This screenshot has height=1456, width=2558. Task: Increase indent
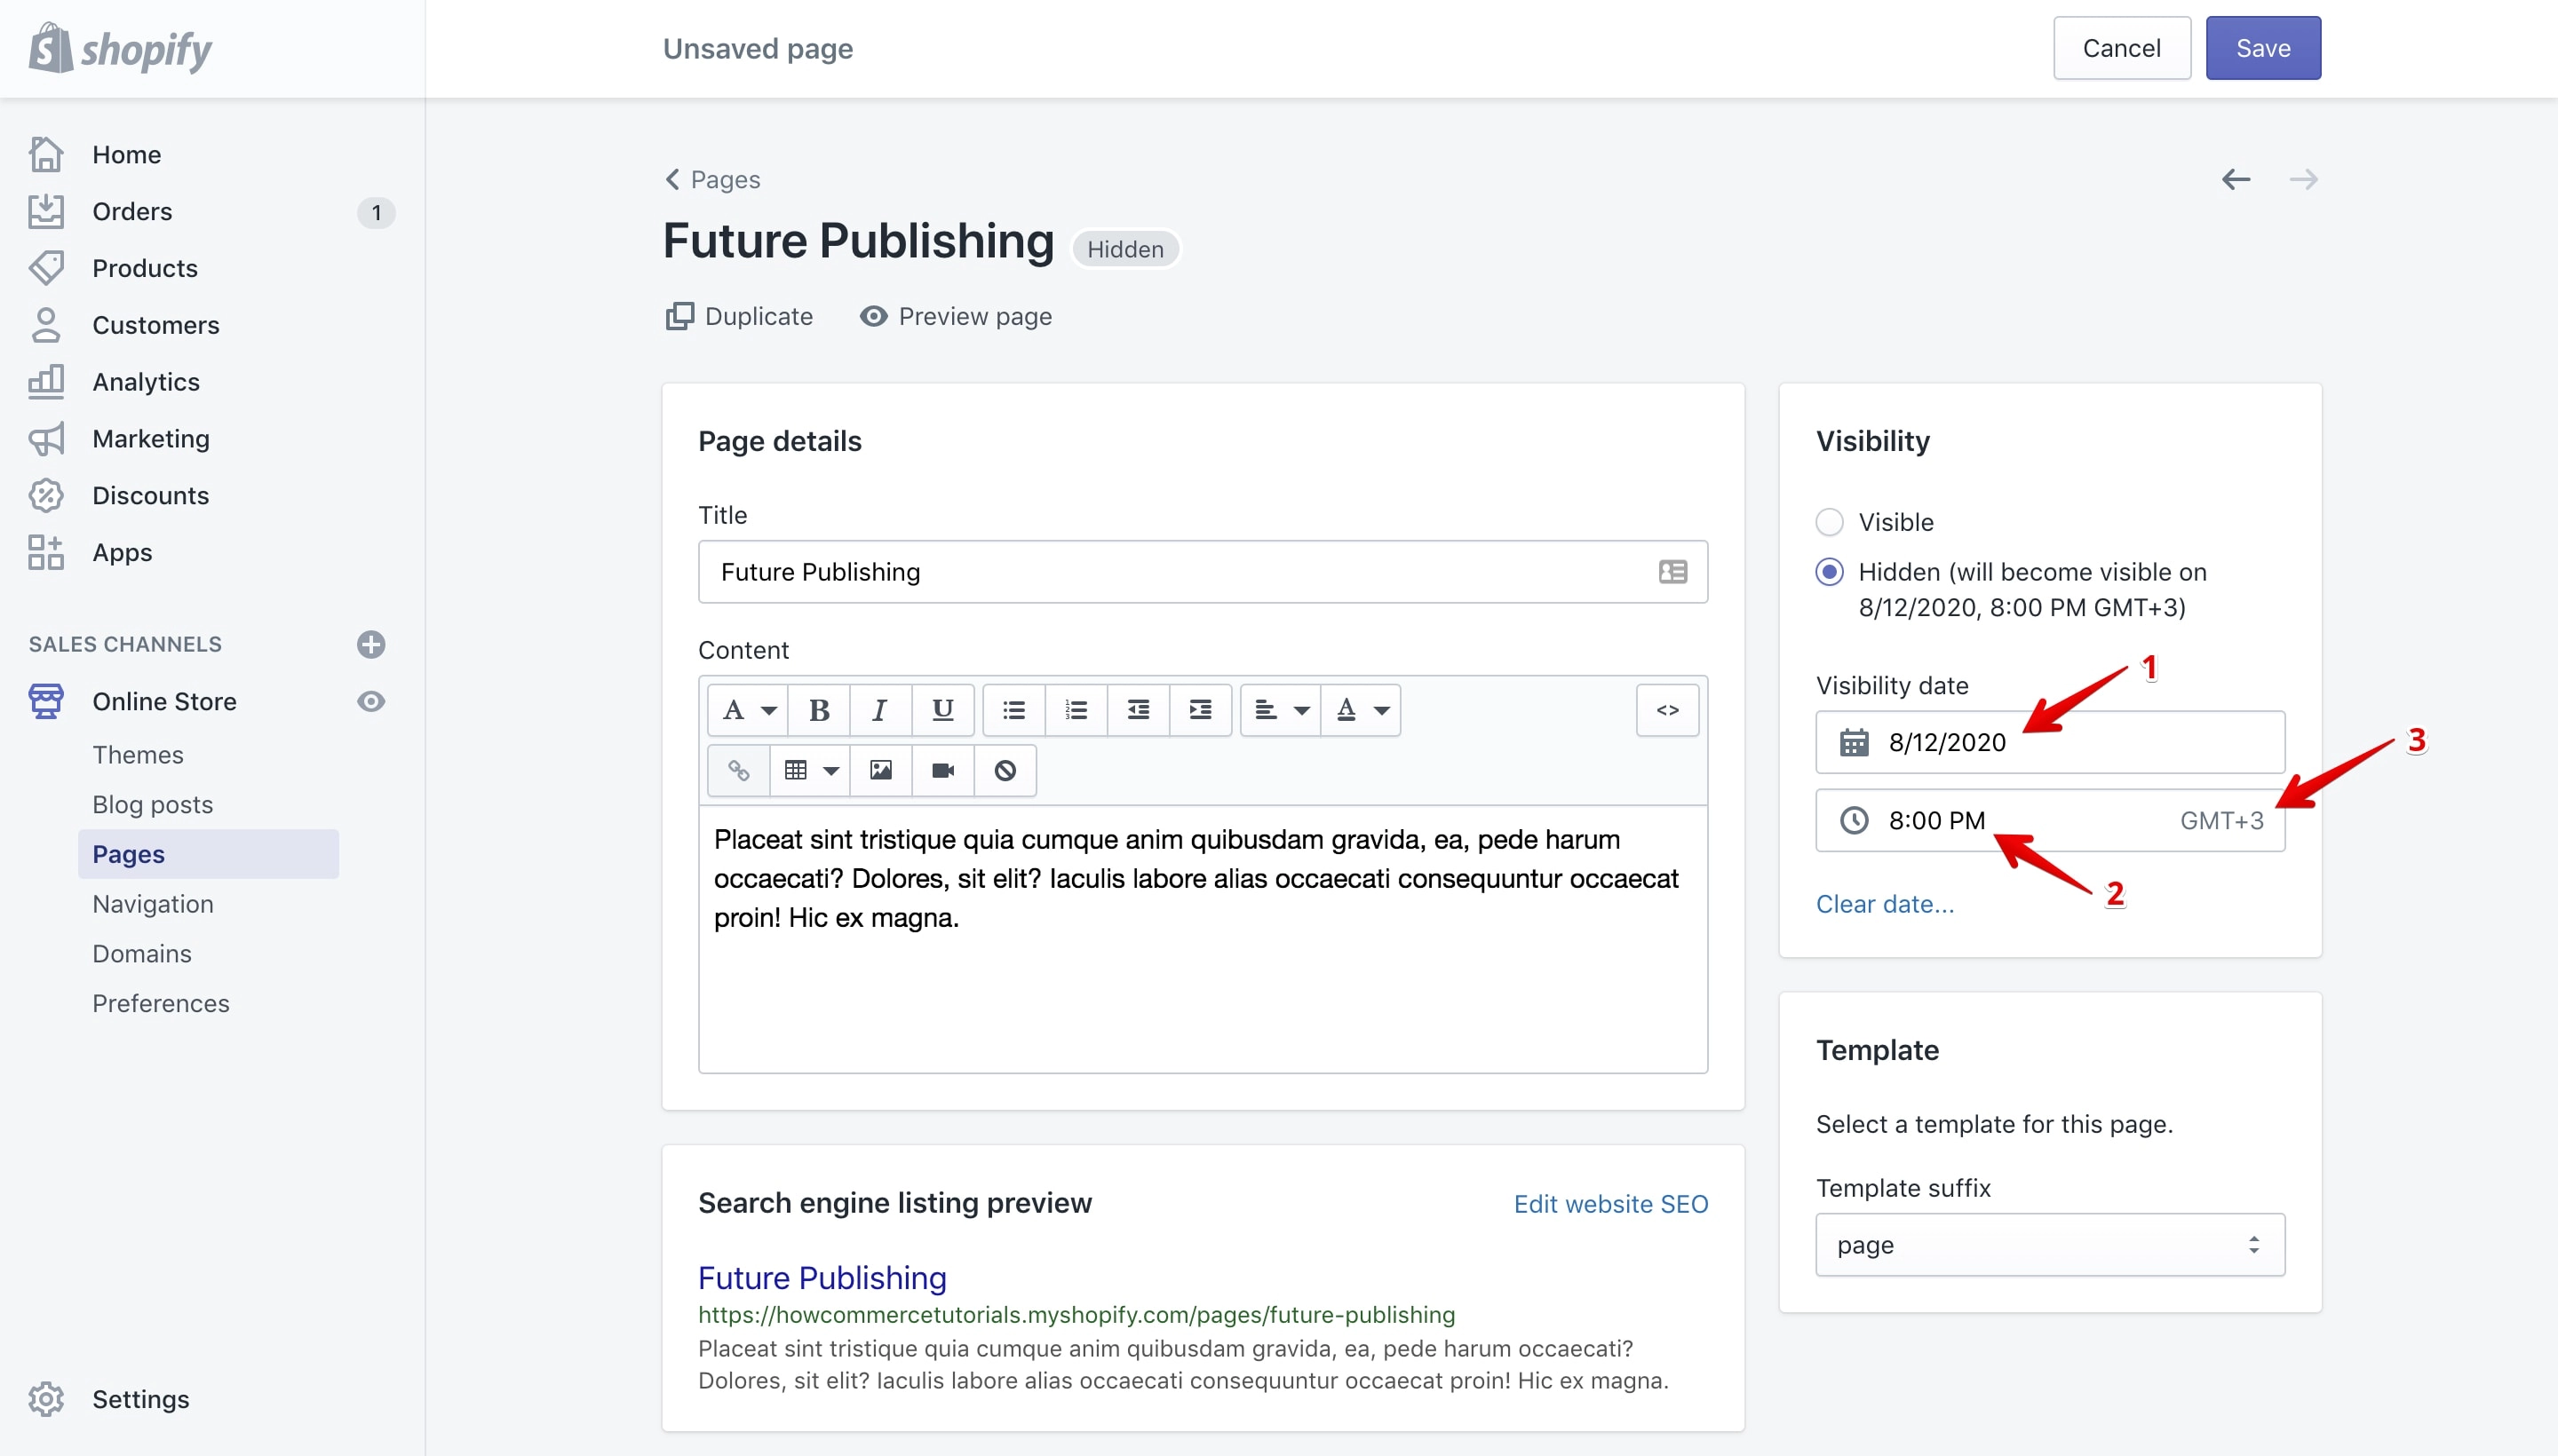[x=1201, y=710]
